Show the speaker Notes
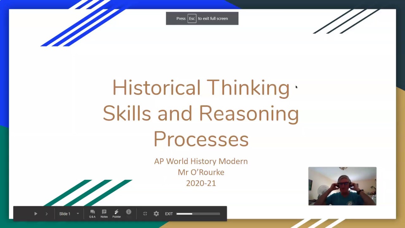Viewport: 405px width, 228px height. (104, 214)
